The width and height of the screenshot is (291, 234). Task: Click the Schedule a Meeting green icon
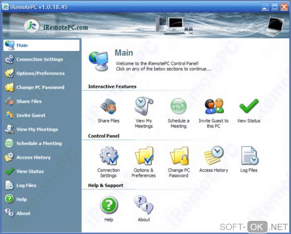click(179, 106)
